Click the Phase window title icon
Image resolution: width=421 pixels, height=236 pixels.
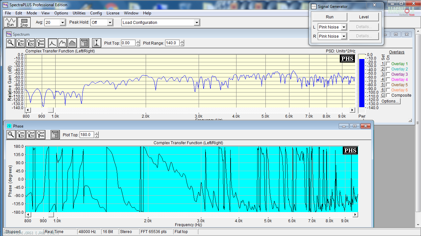pos(9,126)
